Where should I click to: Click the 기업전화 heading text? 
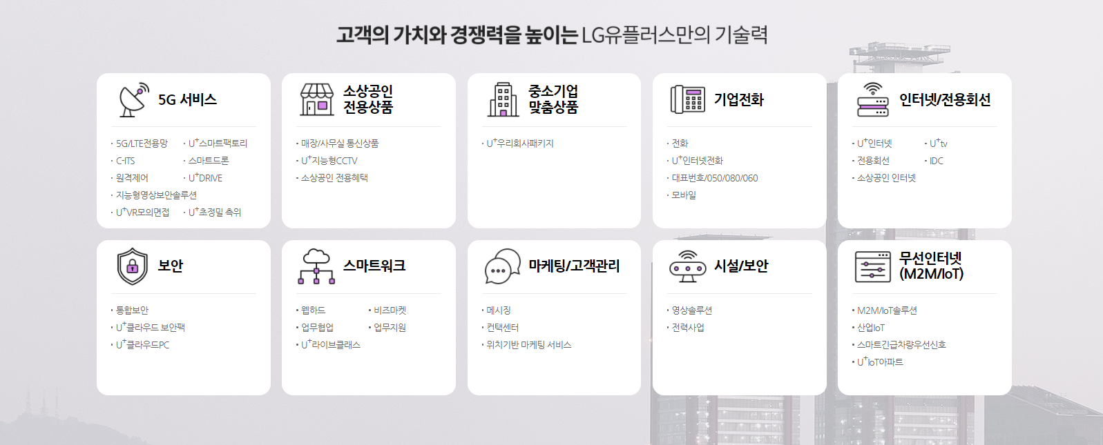[x=738, y=100]
